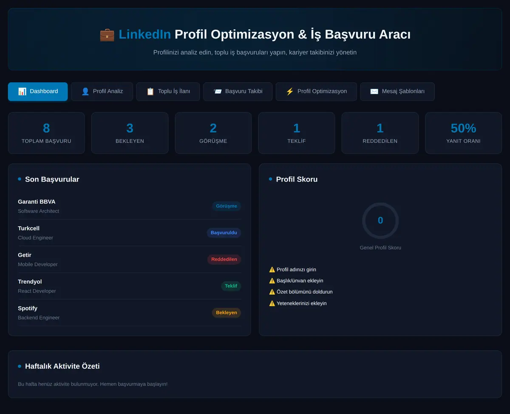Go to the Başvuru Takibi tab
This screenshot has width=510, height=414.
[x=238, y=92]
